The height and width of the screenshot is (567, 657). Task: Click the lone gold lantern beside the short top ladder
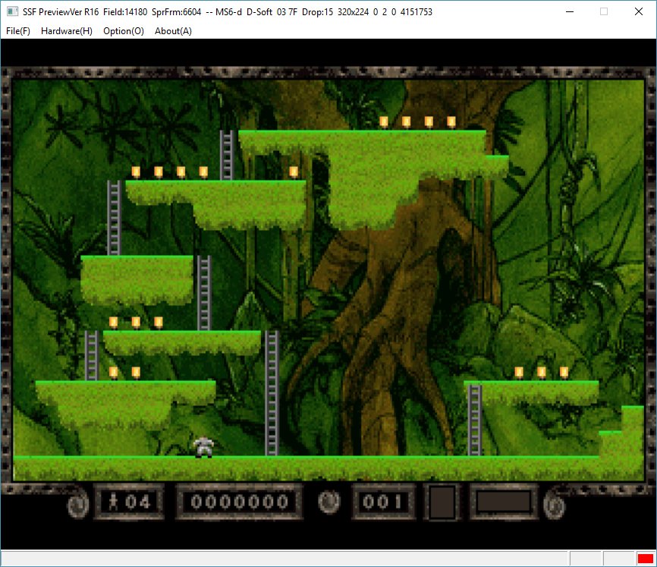click(294, 172)
